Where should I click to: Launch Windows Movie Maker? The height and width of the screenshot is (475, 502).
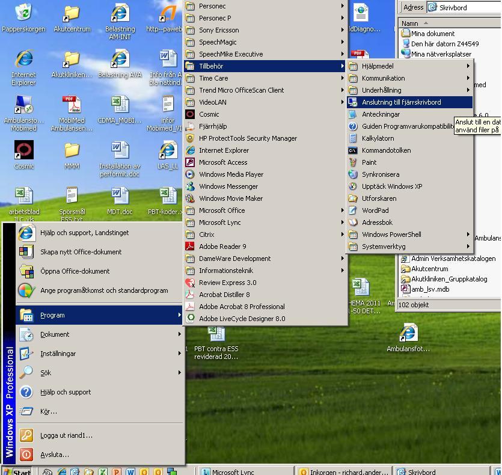pyautogui.click(x=265, y=198)
